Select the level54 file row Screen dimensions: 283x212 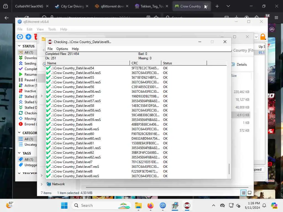(136, 68)
